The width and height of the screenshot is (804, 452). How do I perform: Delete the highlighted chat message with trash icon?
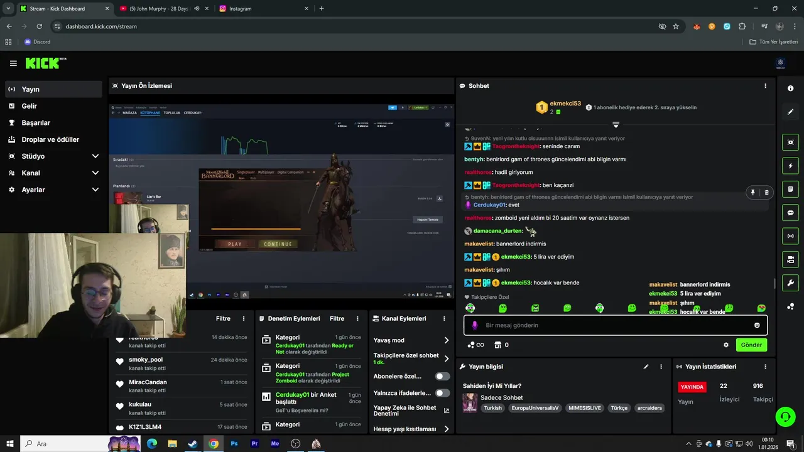click(766, 193)
